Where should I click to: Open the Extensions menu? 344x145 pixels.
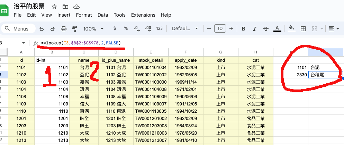coord(143,15)
